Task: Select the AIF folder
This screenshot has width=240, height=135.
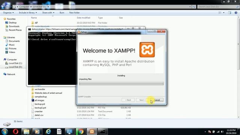Action: point(36,23)
